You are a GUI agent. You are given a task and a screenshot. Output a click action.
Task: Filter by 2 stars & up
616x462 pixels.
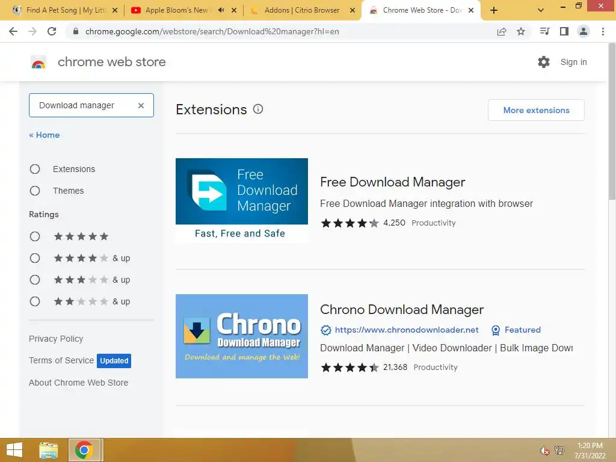pyautogui.click(x=35, y=301)
